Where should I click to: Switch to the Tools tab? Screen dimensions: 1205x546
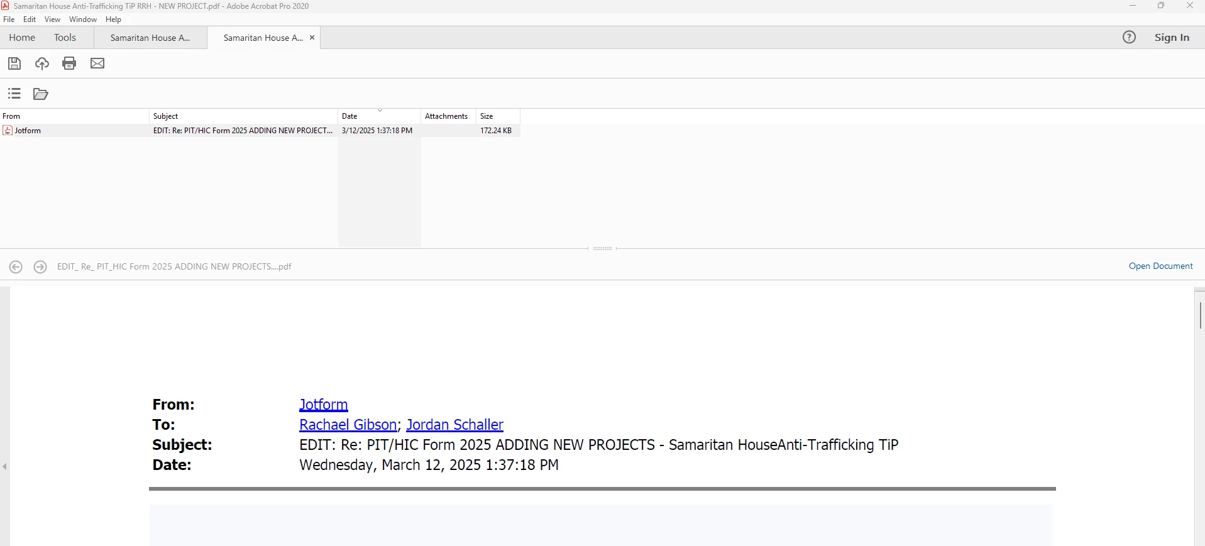65,38
